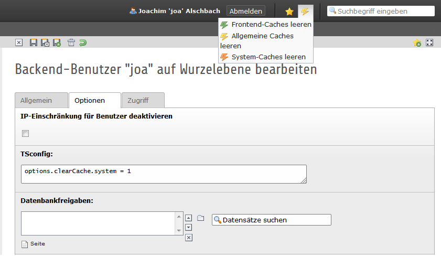This screenshot has height=257, width=441.
Task: Click save and create new document icon
Action: pyautogui.click(x=57, y=42)
